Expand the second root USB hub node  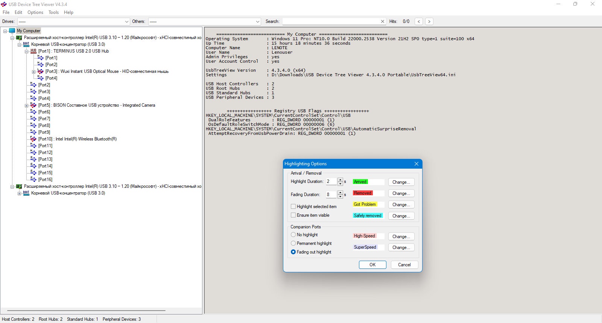pyautogui.click(x=19, y=193)
